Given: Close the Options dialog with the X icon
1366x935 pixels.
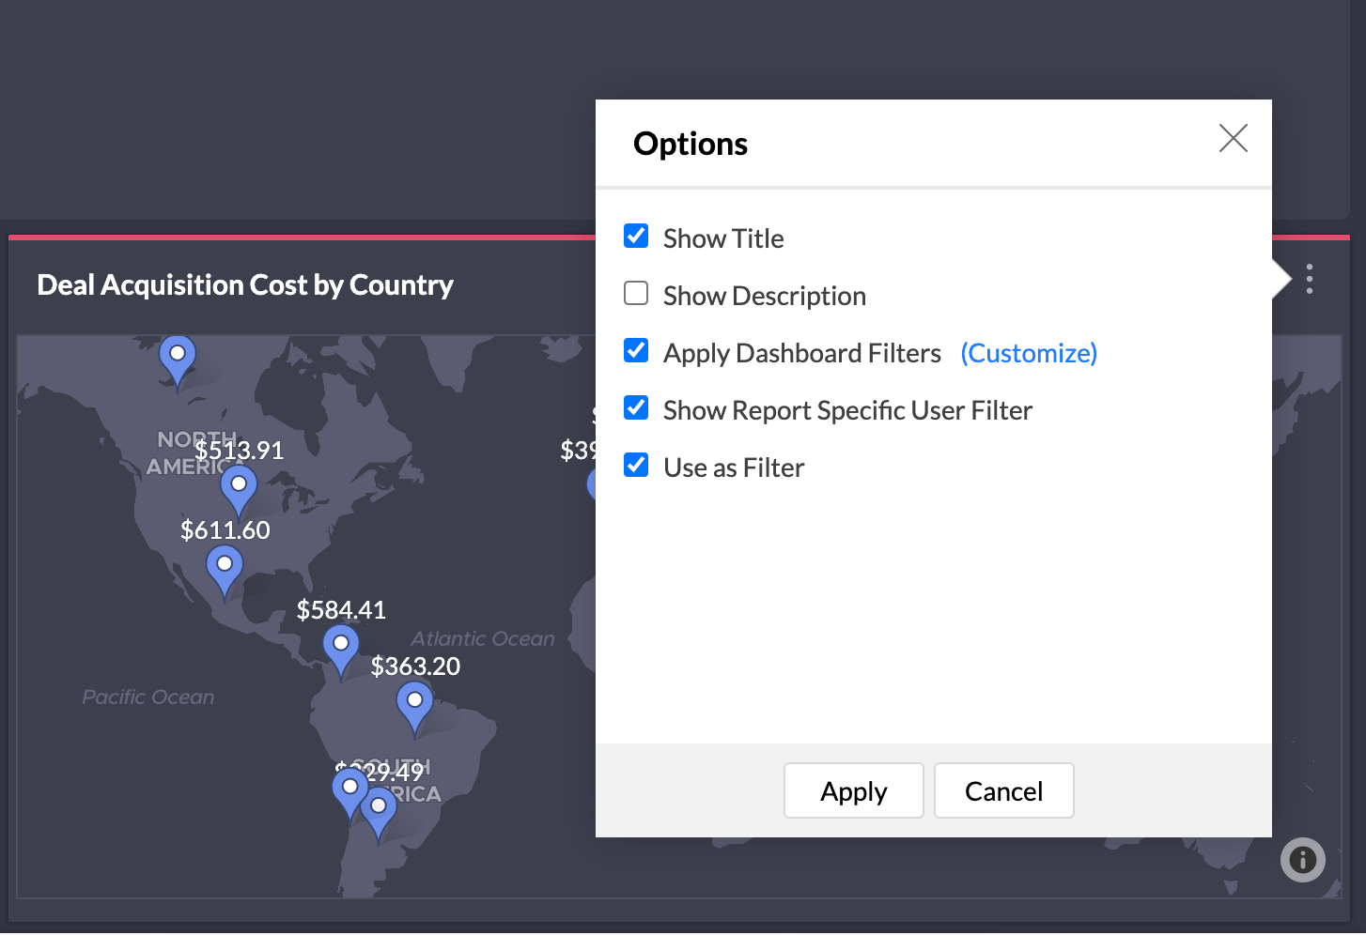Looking at the screenshot, I should [x=1233, y=138].
